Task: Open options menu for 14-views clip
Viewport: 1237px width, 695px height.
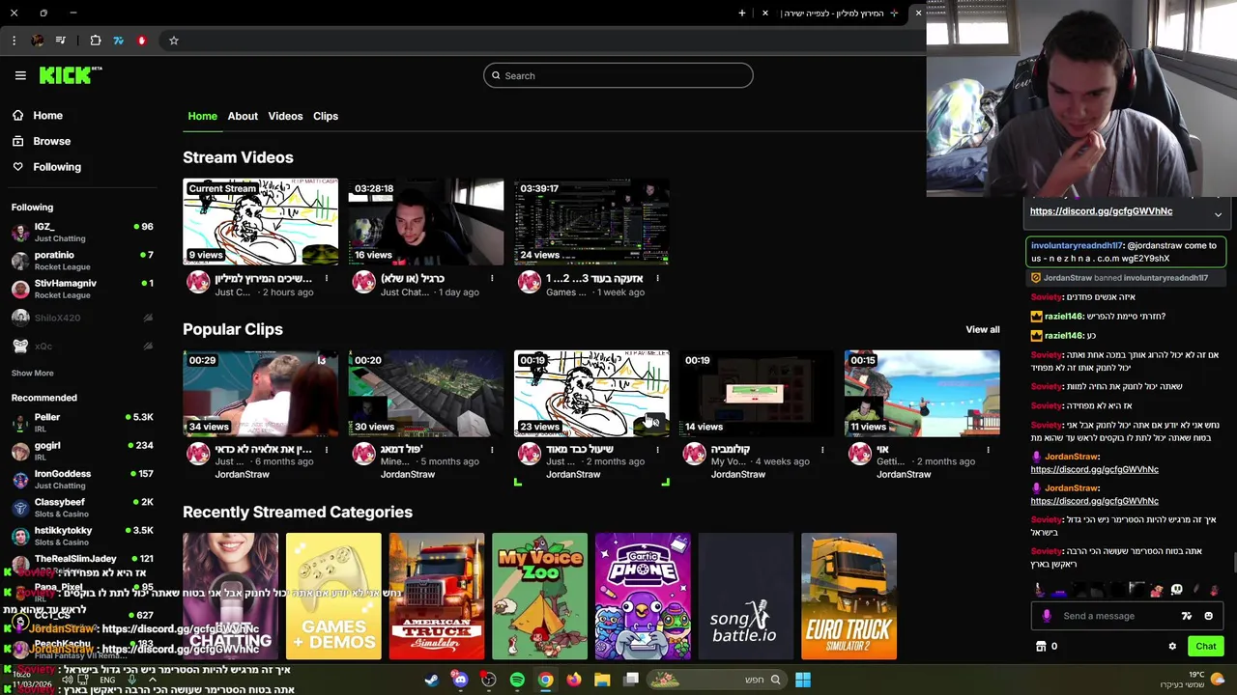Action: [x=822, y=450]
